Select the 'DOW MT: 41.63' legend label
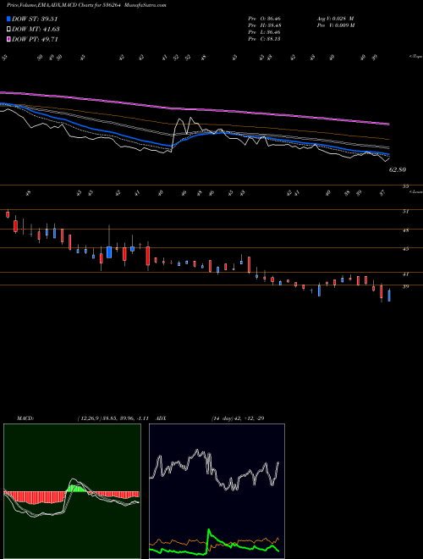 [x=36, y=30]
